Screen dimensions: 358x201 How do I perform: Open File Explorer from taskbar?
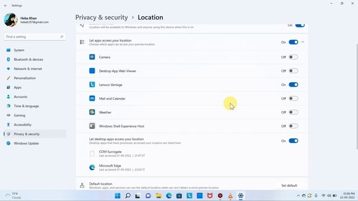click(x=158, y=196)
